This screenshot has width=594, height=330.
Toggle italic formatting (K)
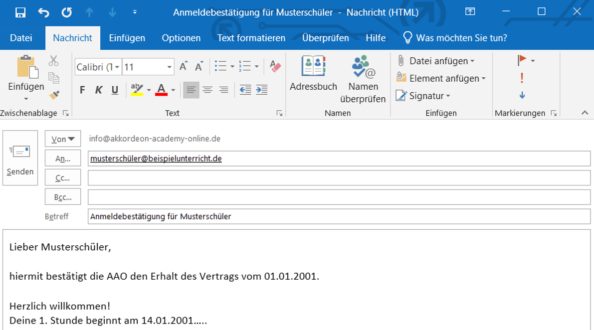pyautogui.click(x=98, y=90)
